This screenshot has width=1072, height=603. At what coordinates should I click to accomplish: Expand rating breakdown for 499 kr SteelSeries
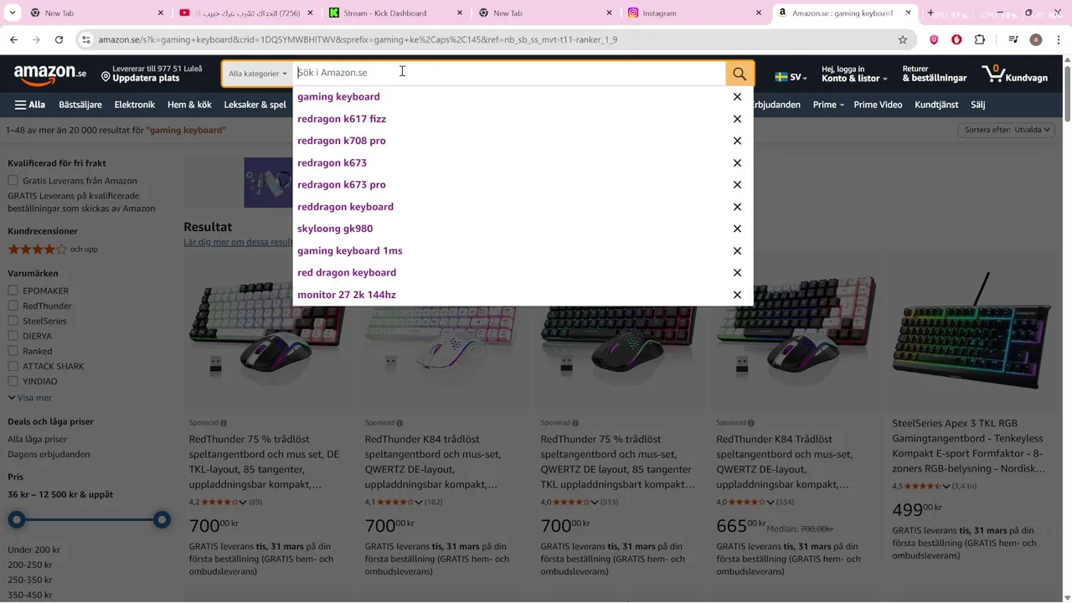tap(946, 487)
